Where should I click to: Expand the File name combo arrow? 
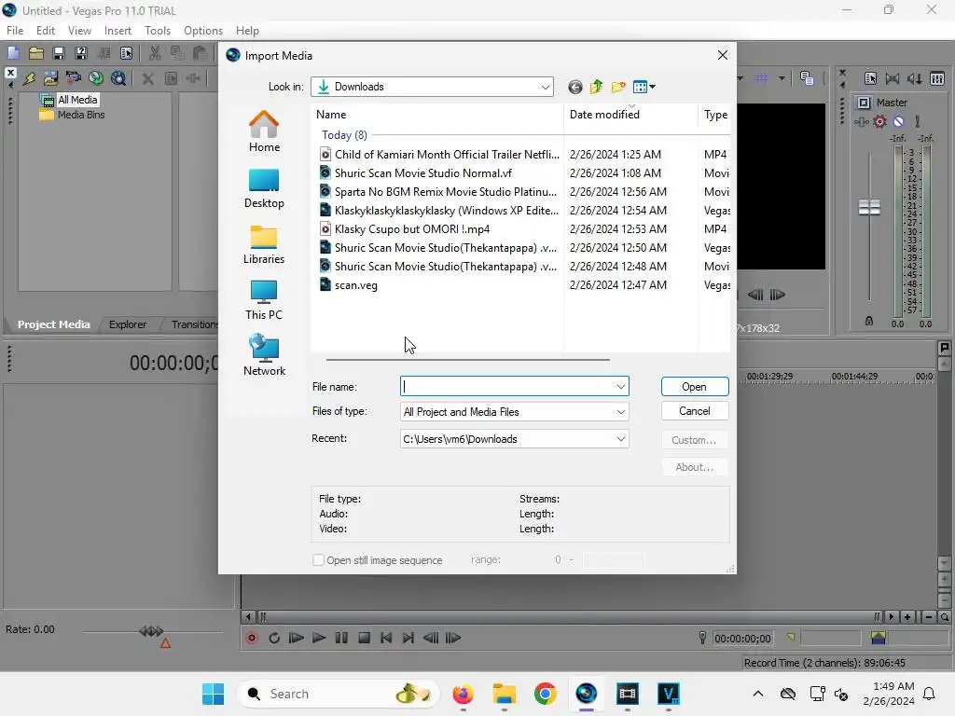(x=620, y=387)
